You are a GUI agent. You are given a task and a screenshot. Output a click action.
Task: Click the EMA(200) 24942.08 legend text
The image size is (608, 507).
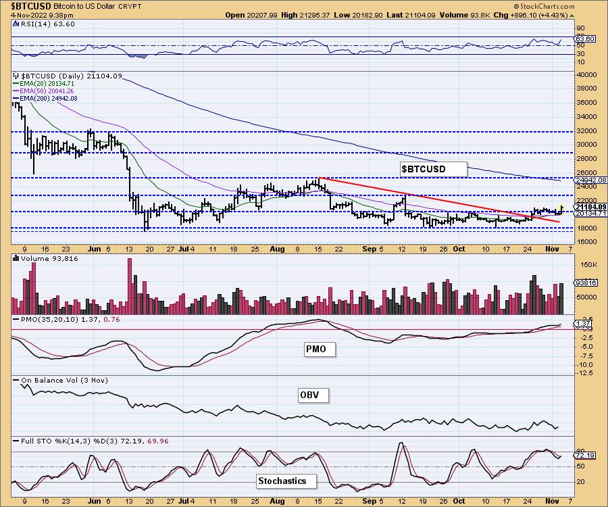pos(48,99)
